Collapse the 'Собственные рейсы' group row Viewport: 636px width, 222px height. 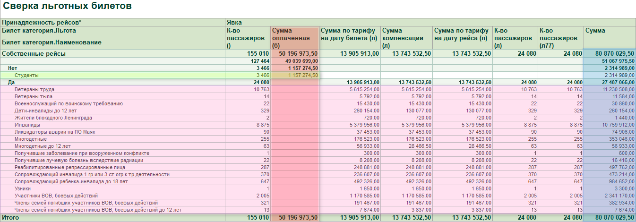coord(34,54)
